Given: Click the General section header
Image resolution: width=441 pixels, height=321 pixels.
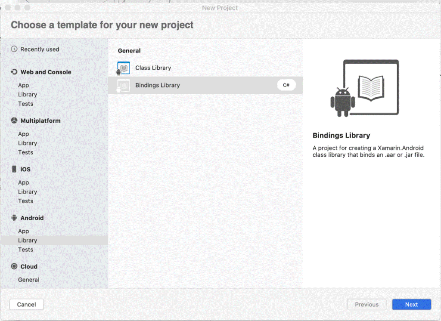Looking at the screenshot, I should [129, 51].
